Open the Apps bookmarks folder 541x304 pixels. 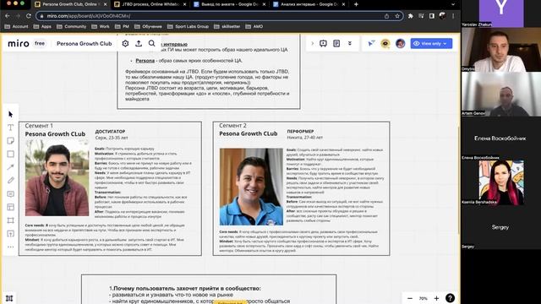[42, 26]
